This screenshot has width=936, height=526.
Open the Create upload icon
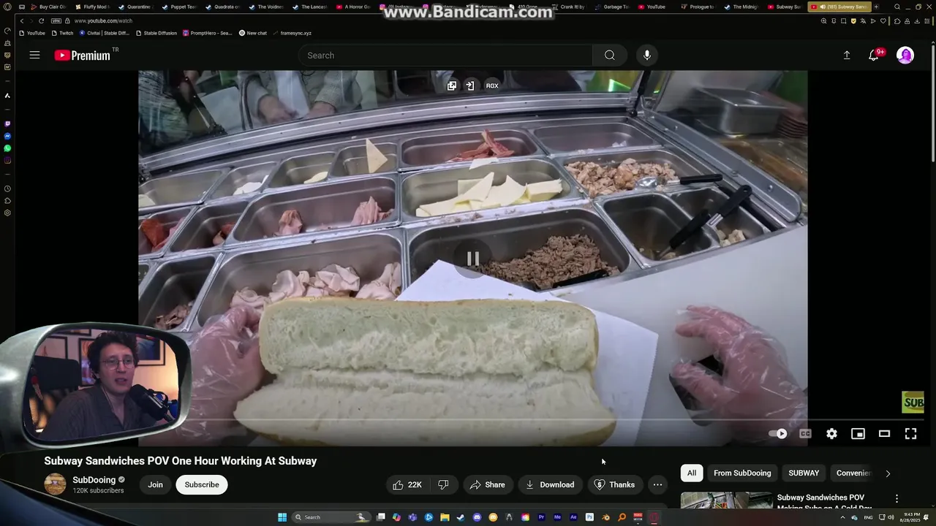[847, 56]
